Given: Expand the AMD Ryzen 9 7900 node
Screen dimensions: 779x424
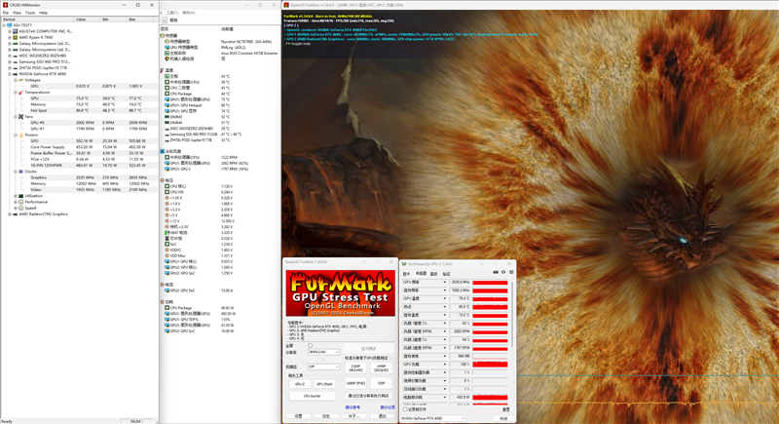Looking at the screenshot, I should (10, 37).
